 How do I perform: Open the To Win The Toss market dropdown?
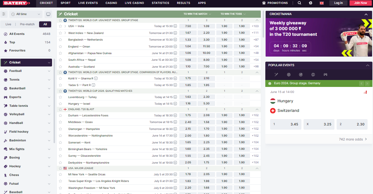233,14
